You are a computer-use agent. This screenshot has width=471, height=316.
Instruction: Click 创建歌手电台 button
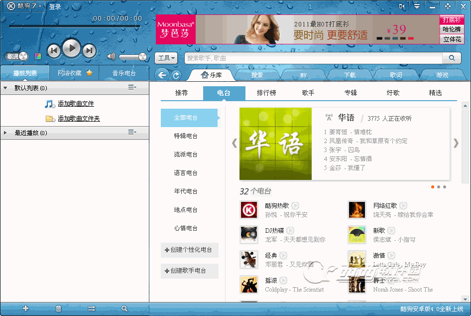pos(189,271)
